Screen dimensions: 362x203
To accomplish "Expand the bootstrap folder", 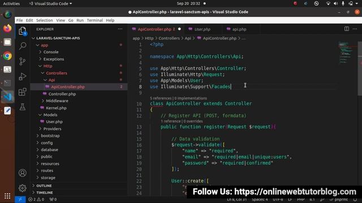I will [x=50, y=136].
